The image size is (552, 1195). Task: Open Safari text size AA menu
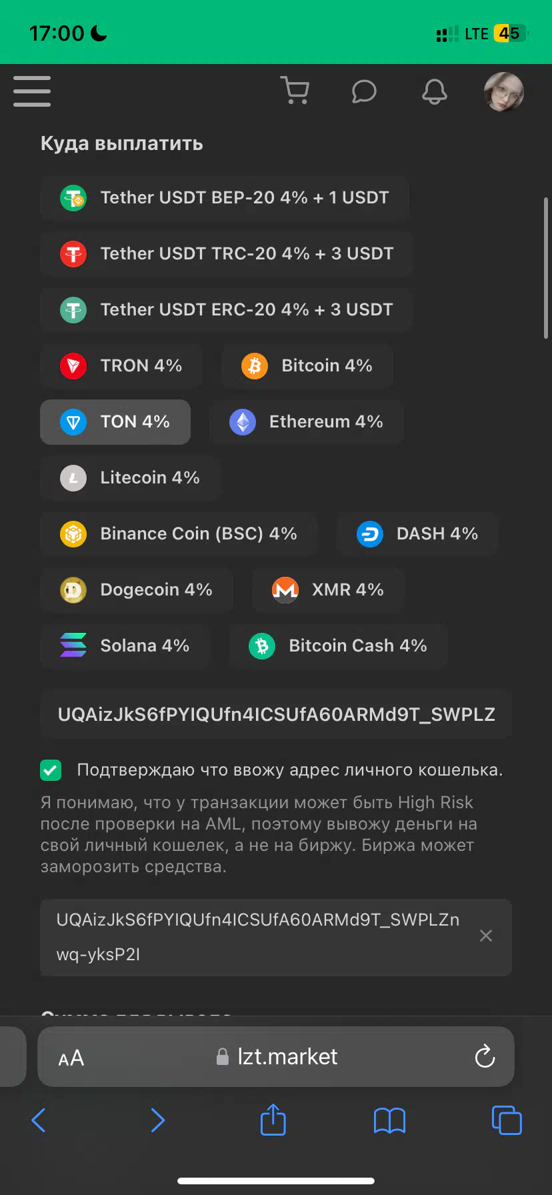pyautogui.click(x=71, y=1058)
